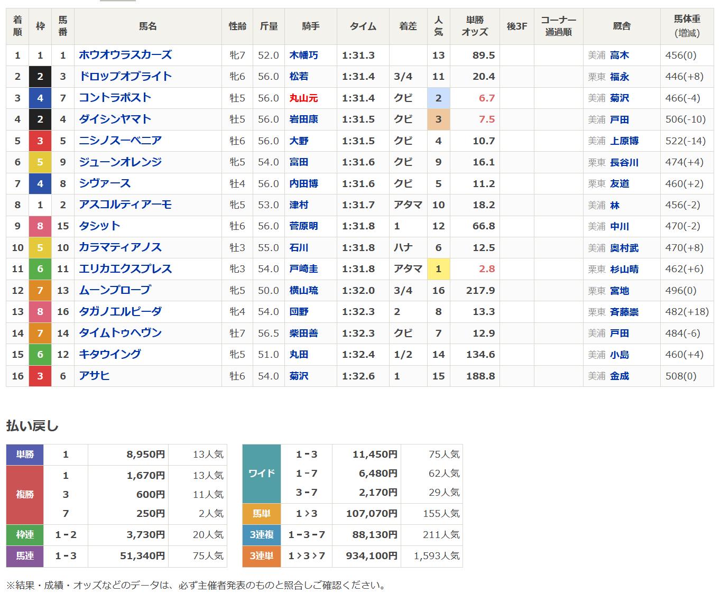Open ムーンプローブ horse details
The height and width of the screenshot is (593, 721).
115,290
